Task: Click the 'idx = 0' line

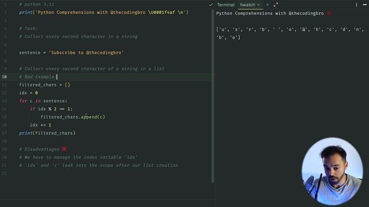Action: click(28, 93)
